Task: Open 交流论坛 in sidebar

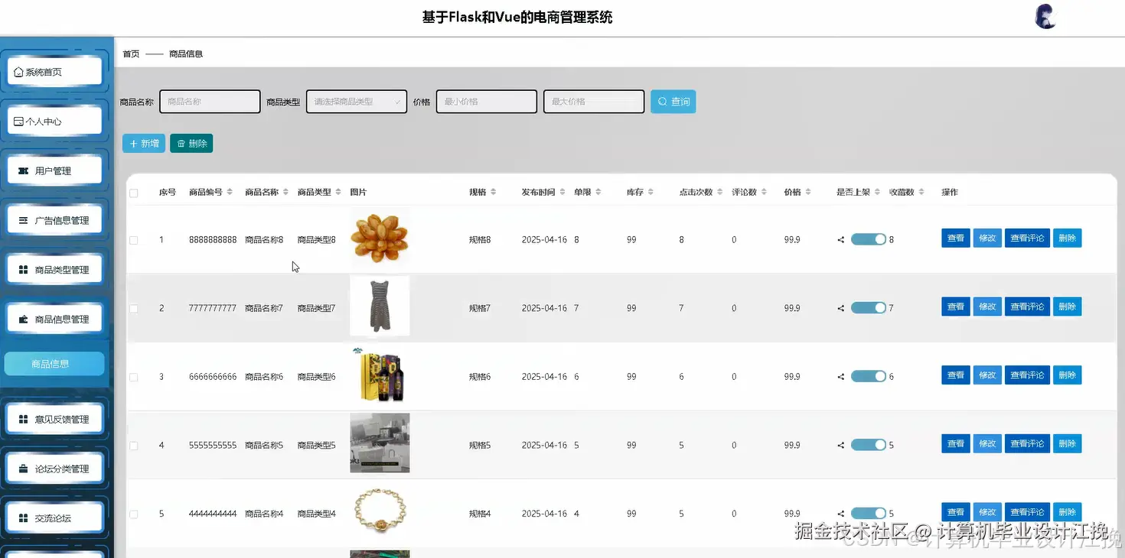Action: [54, 518]
